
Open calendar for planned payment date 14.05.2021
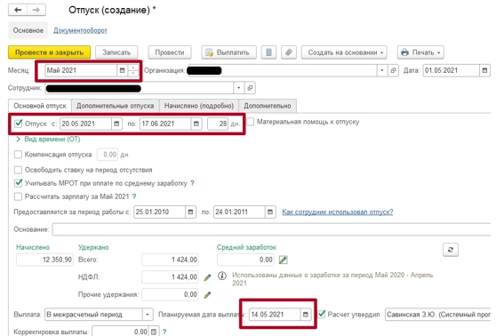click(x=305, y=315)
